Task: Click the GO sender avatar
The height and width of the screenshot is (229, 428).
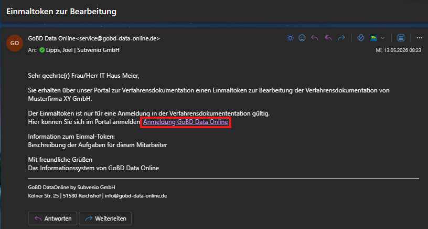Action: point(15,43)
